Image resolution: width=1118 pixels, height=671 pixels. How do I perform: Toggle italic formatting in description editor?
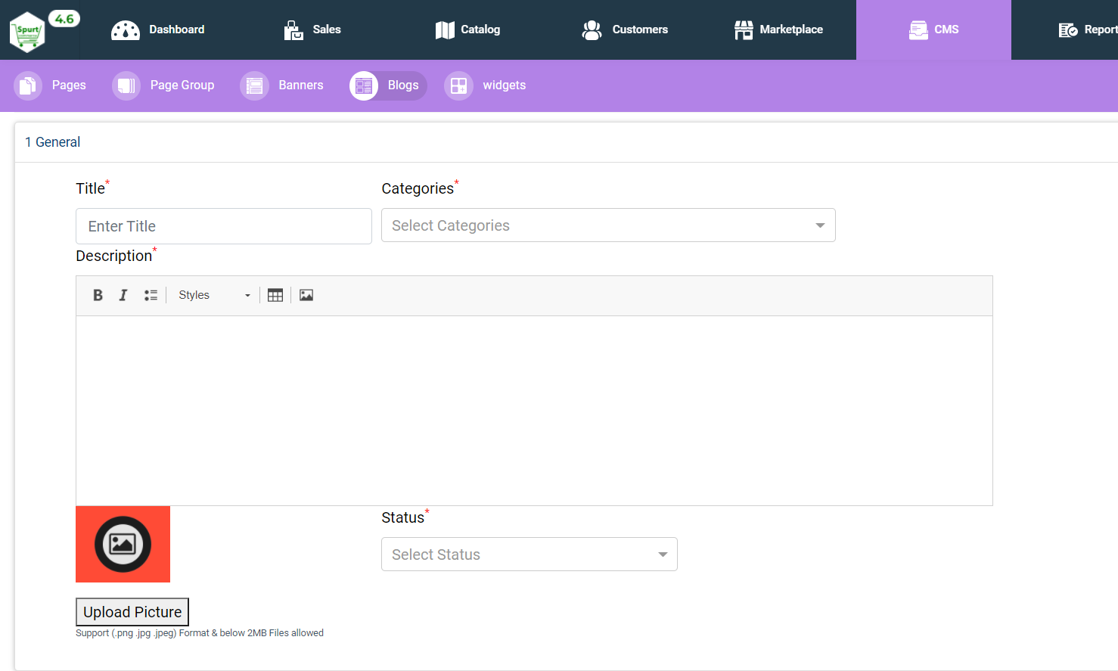tap(123, 295)
